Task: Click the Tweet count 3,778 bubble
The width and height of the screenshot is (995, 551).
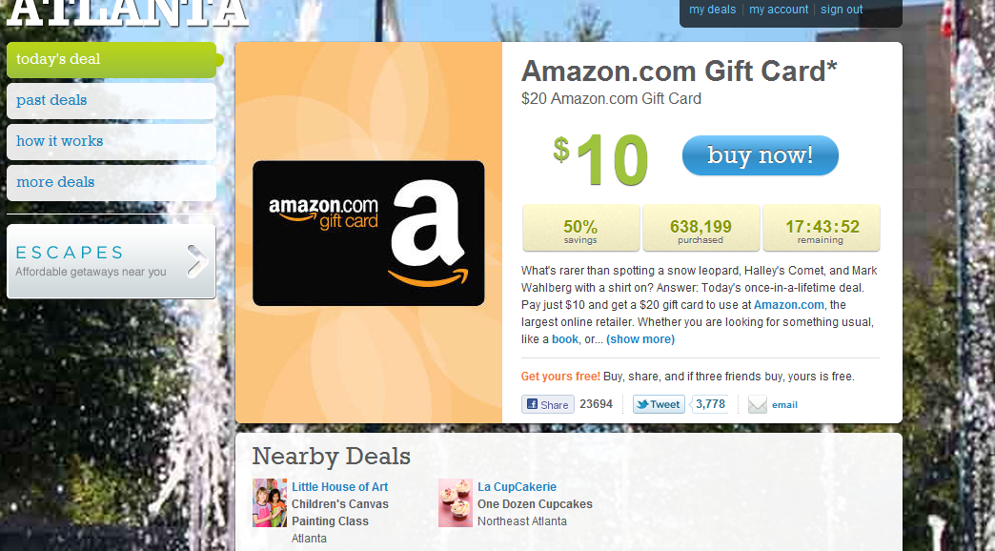Action: point(710,404)
